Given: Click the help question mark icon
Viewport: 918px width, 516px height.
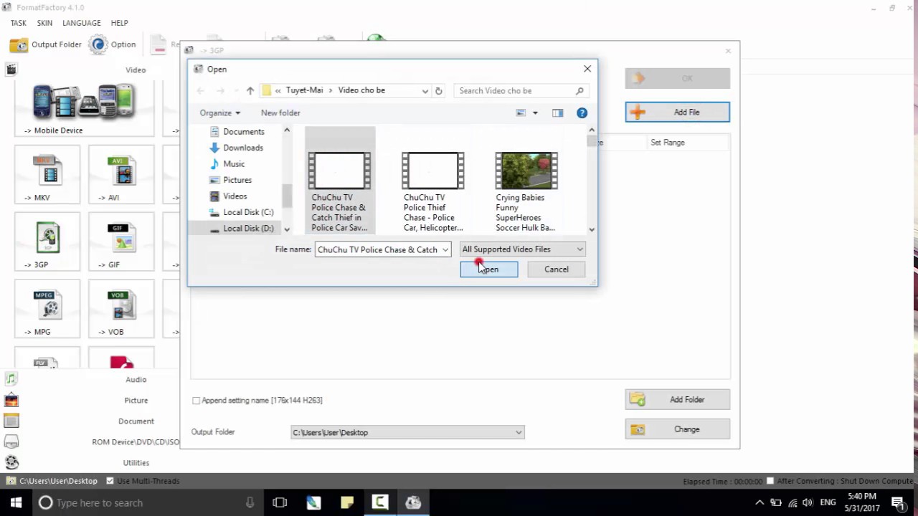Looking at the screenshot, I should (x=582, y=113).
